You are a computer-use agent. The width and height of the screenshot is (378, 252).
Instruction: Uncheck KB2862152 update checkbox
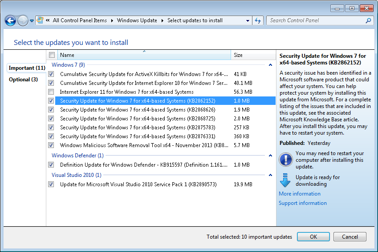51,100
